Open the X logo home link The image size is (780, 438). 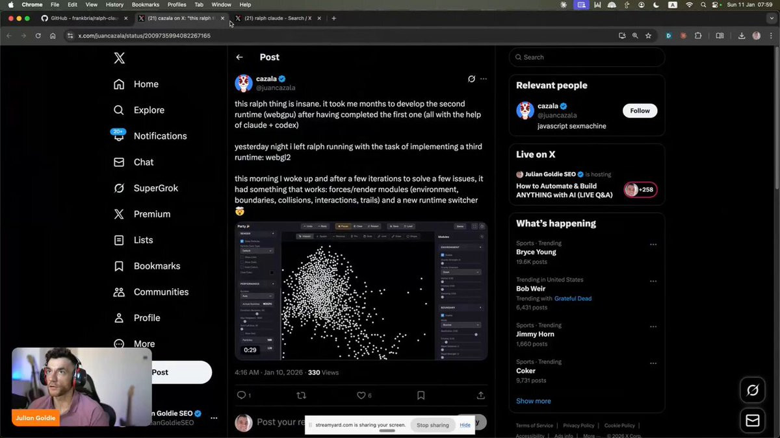[119, 58]
